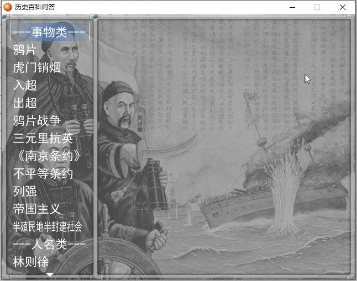Choose the 列强 entry
This screenshot has width=357, height=281.
pos(24,192)
